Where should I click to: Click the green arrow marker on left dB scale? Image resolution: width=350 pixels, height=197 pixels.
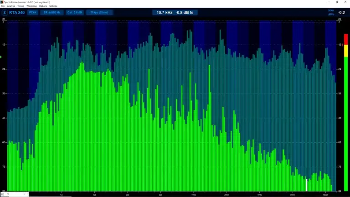coord(0,57)
